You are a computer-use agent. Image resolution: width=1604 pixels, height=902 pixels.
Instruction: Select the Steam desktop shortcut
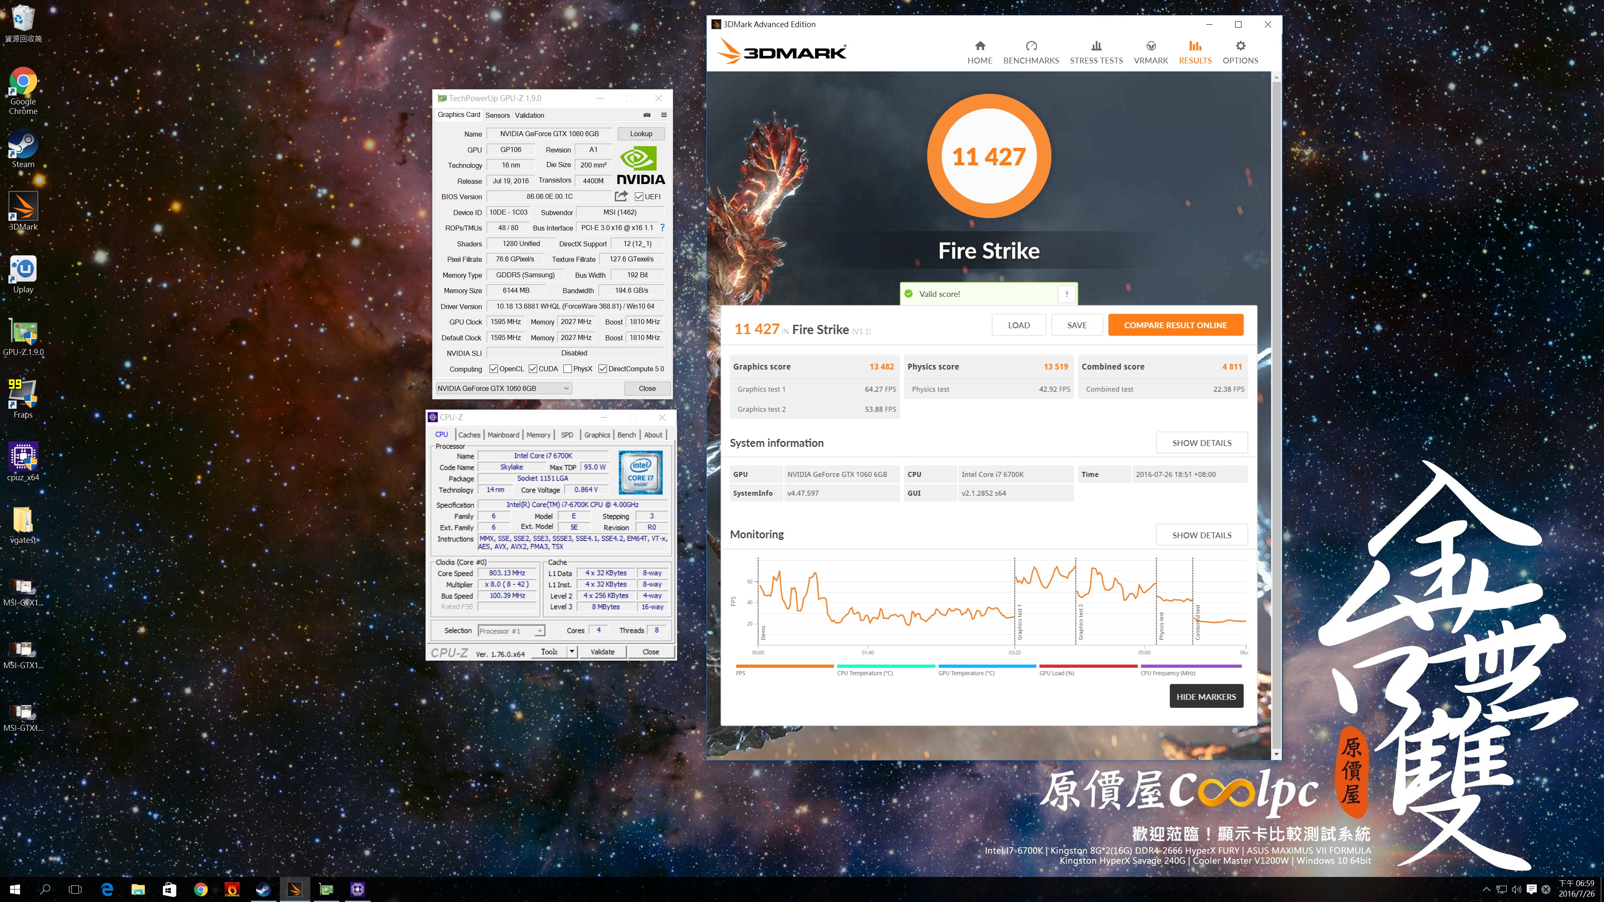pyautogui.click(x=23, y=149)
